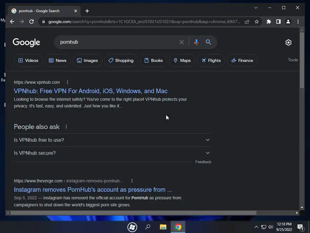This screenshot has height=233, width=310.
Task: Click the address bar URL
Action: tap(144, 22)
